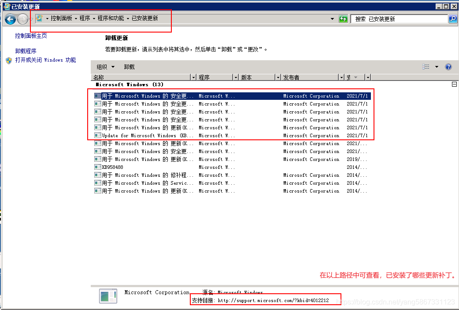
Task: Click the greyed-out Forward arrow button
Action: (22, 19)
